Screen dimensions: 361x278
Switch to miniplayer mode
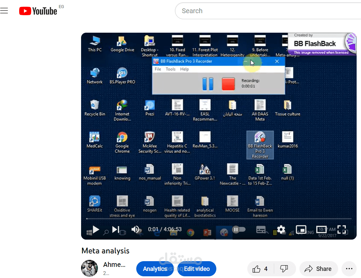[301, 229]
